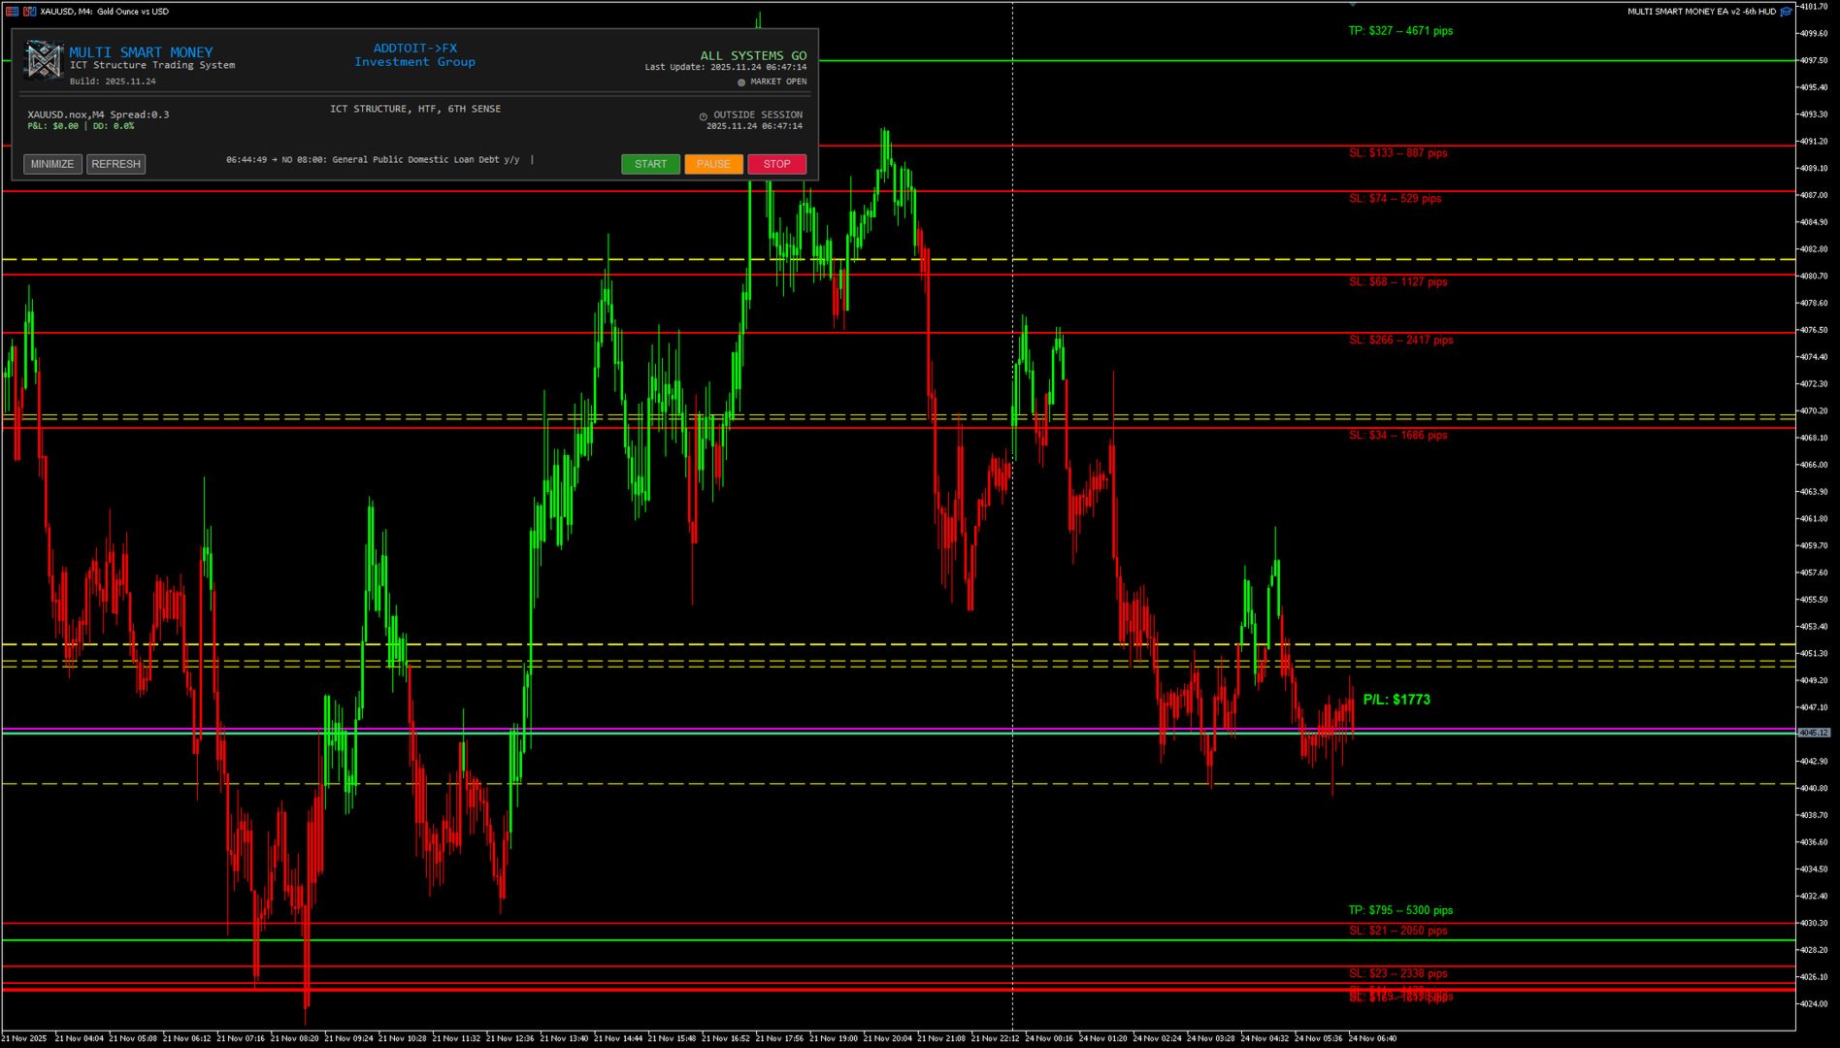Click the 'SL: $133 -- 887 pips' label
1840x1048 pixels.
1397,153
